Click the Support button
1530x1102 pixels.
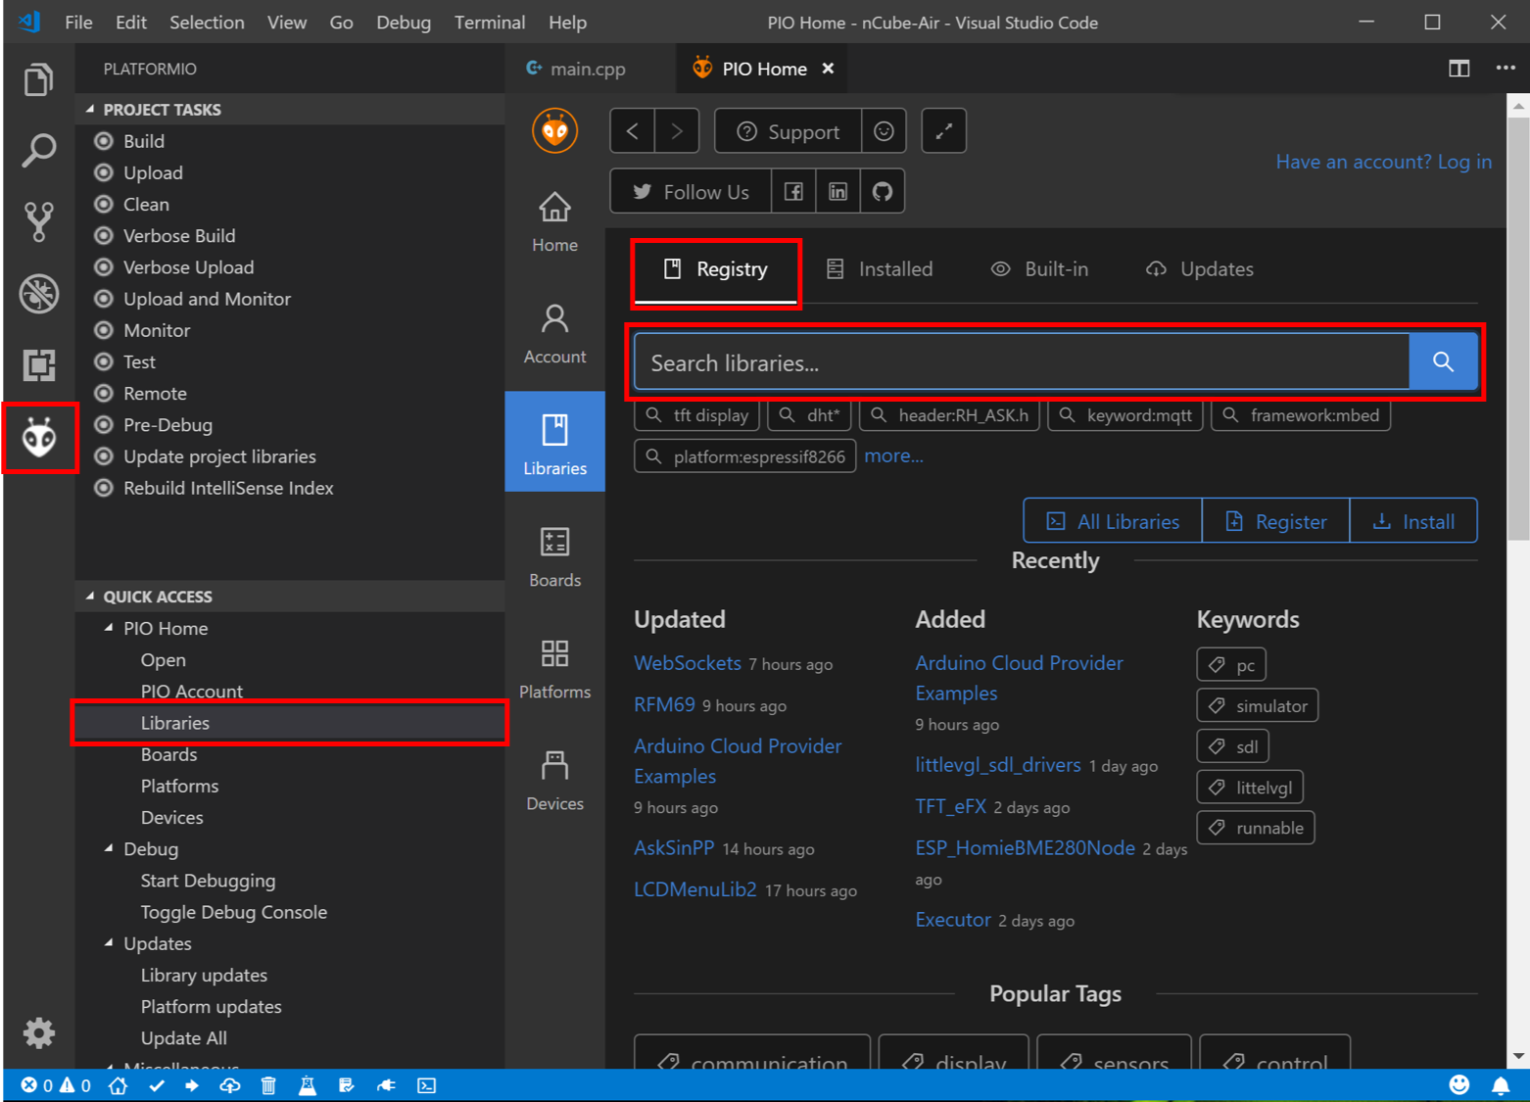pos(789,131)
